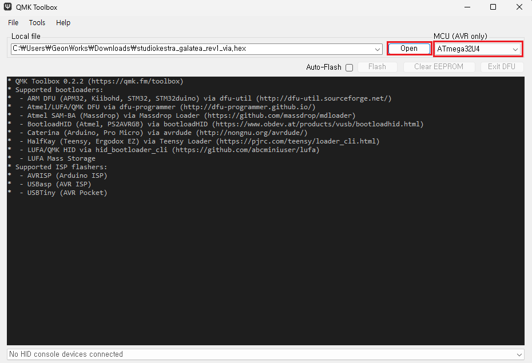Click the Clear EEPROM button
532x363 pixels.
pos(439,67)
